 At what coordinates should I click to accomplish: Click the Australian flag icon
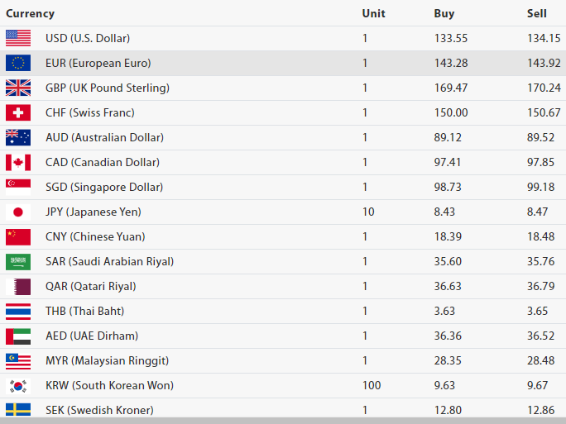(x=18, y=137)
